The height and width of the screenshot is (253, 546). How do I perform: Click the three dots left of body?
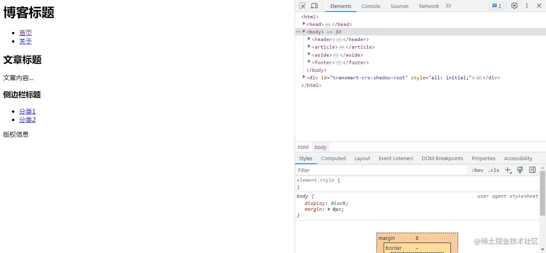click(x=298, y=31)
